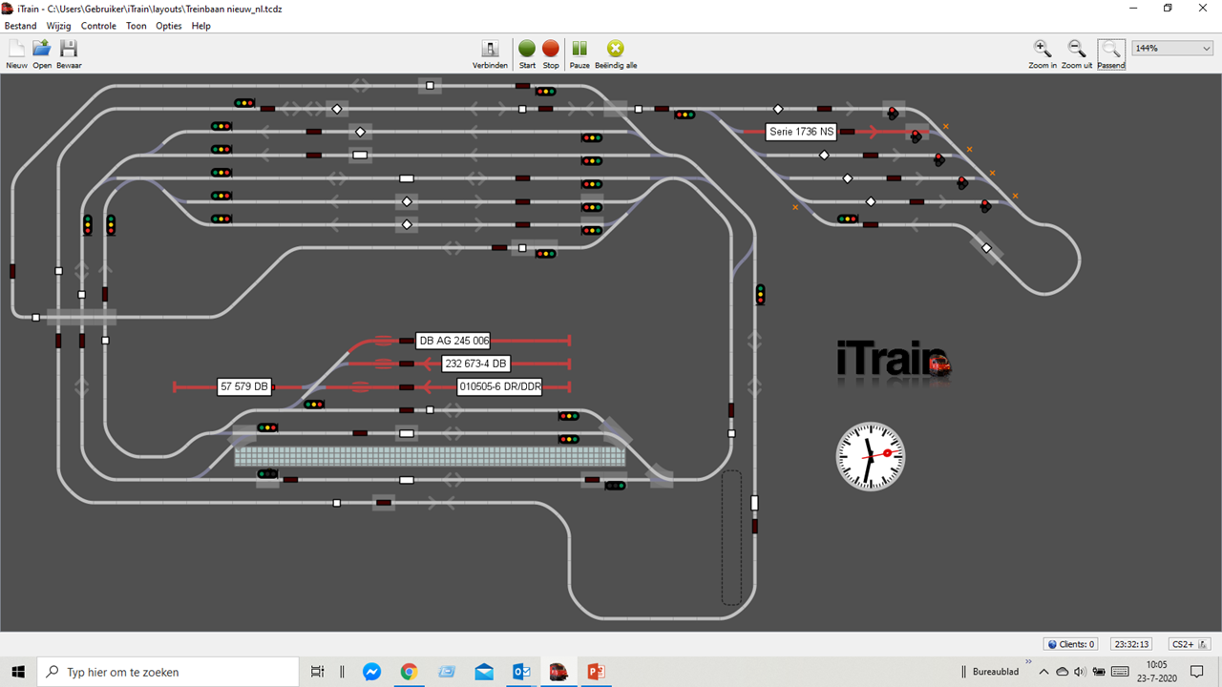
Task: Open Messenger from the taskbar
Action: coord(372,672)
